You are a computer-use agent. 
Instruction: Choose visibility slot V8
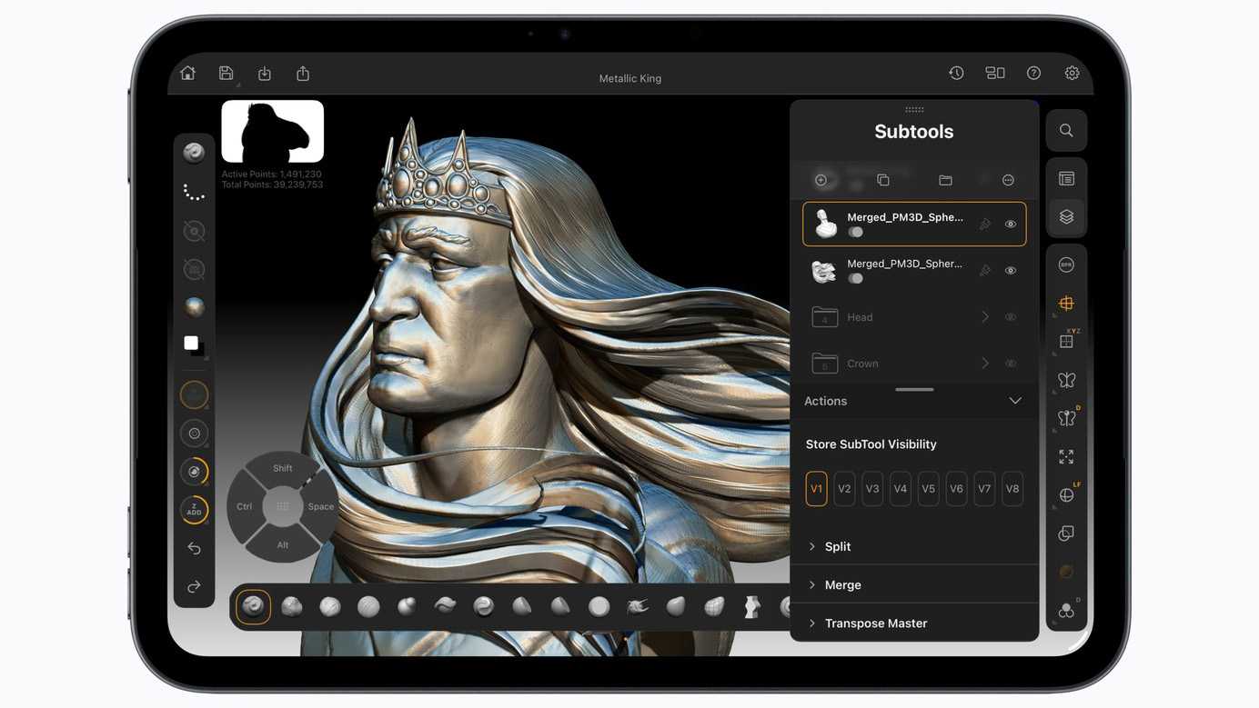(1012, 489)
